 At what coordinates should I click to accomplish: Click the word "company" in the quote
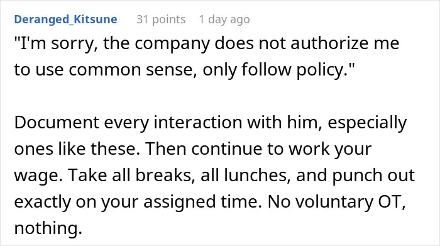coord(172,45)
